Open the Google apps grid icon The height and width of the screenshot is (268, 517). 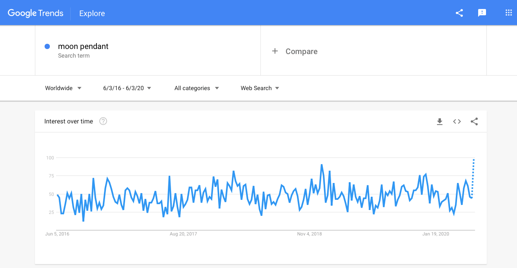point(509,13)
